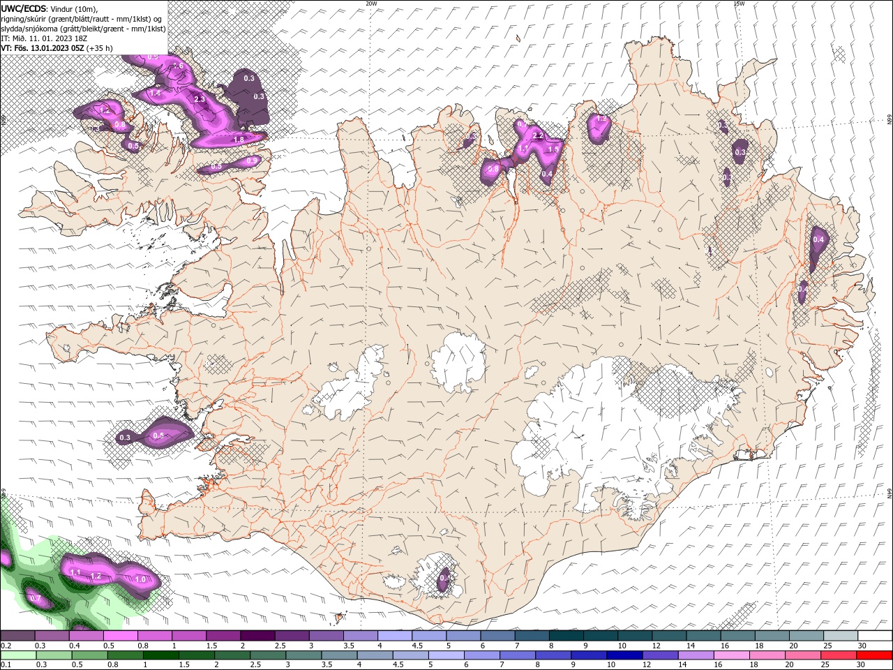
Task: Pick the darkest purple swatch labeled 2 on the snow scale
Action: [257, 635]
